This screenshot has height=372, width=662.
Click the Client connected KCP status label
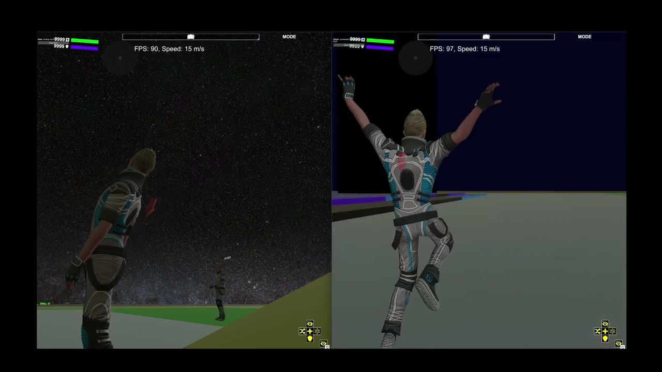(342, 39)
